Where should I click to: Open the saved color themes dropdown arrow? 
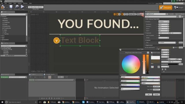click(x=148, y=53)
